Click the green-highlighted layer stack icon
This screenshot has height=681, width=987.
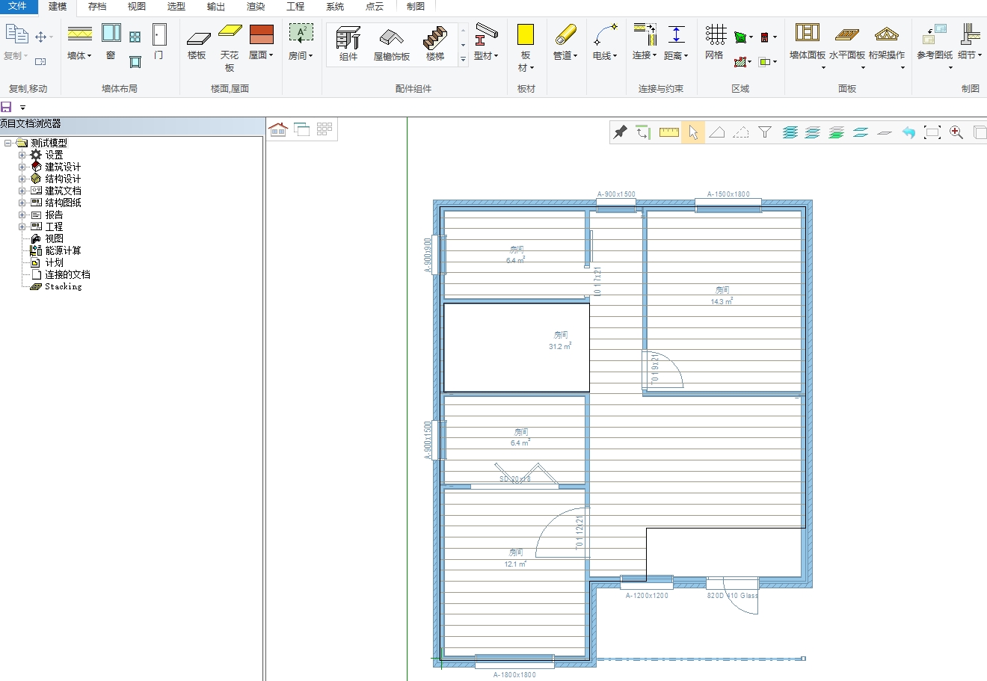pyautogui.click(x=837, y=132)
